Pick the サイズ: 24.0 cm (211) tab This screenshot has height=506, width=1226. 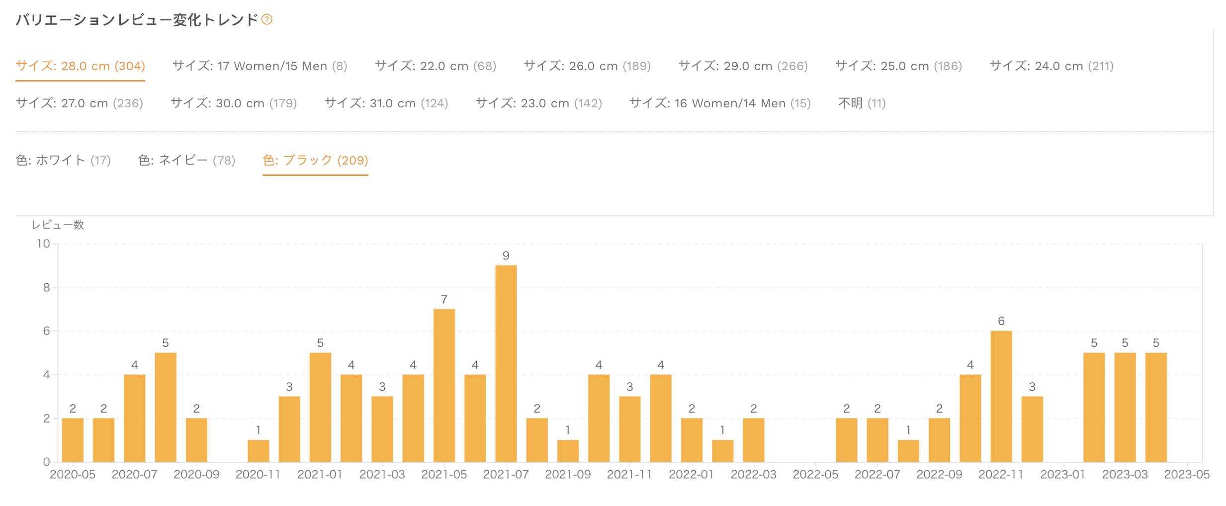click(x=1051, y=66)
